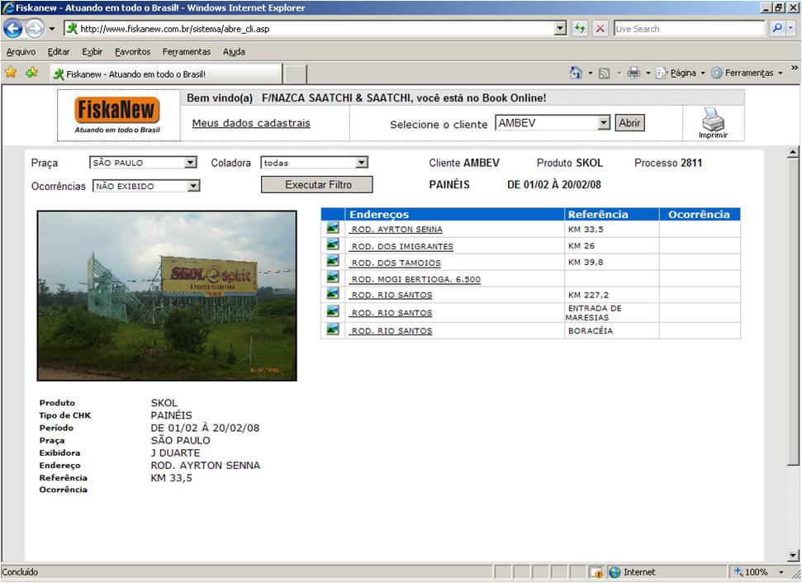Open a new blank tab
802x583 pixels.
(x=295, y=74)
